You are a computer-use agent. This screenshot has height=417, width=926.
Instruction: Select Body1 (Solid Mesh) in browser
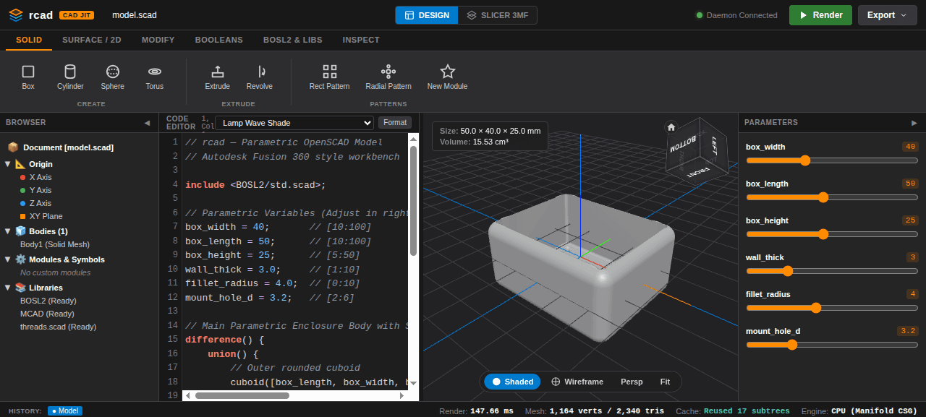[55, 244]
